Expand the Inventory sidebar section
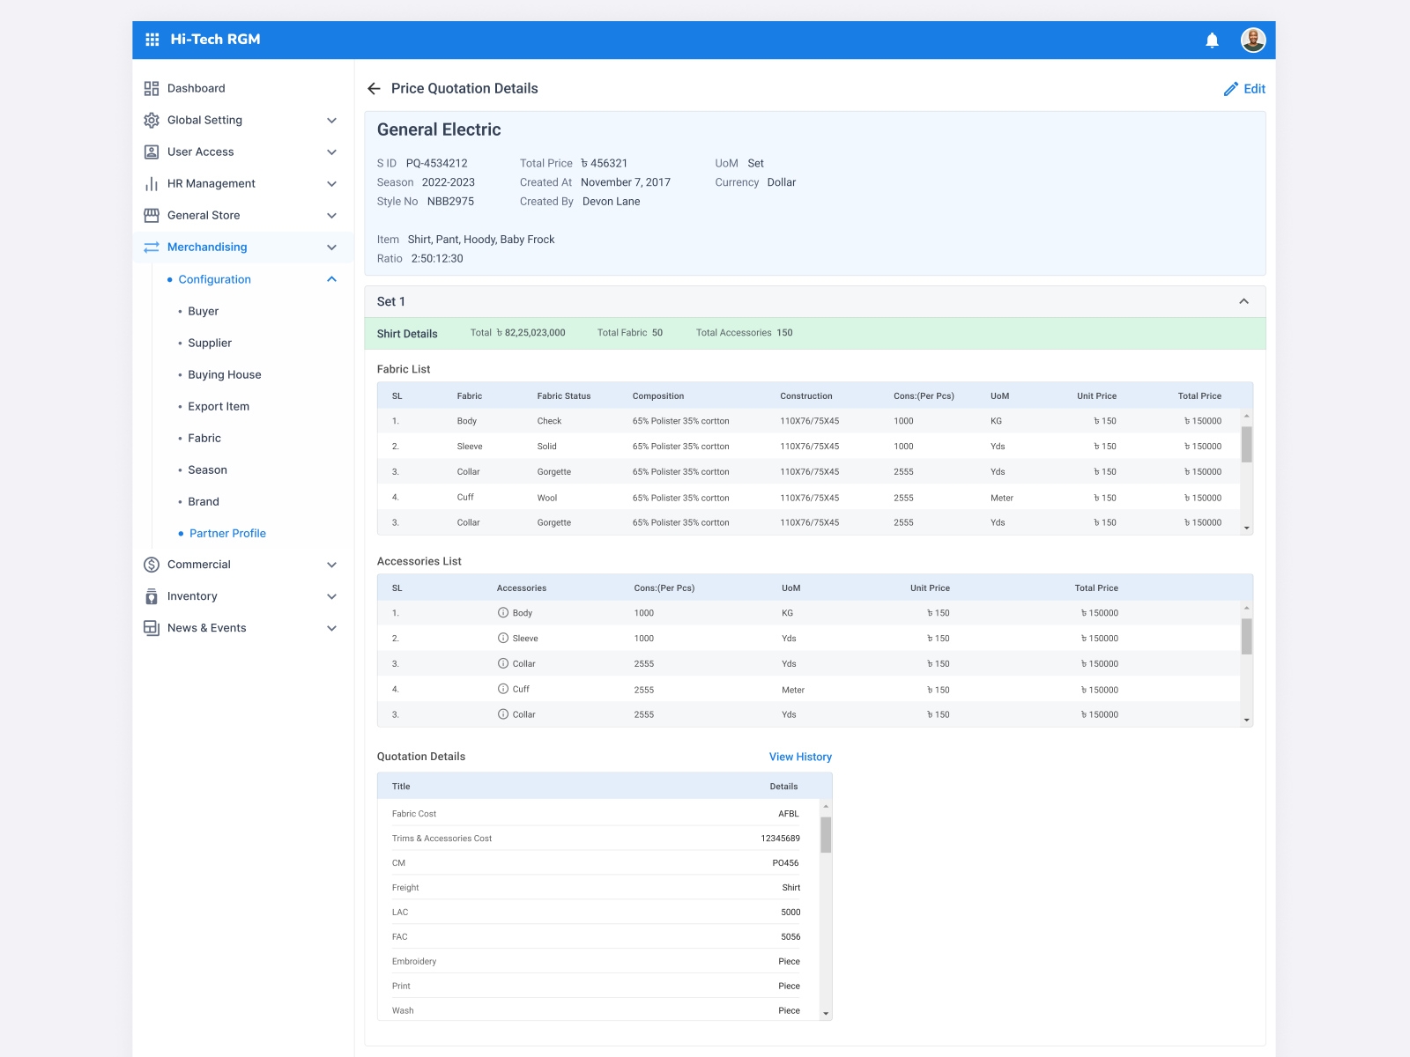The height and width of the screenshot is (1057, 1410). [x=332, y=596]
